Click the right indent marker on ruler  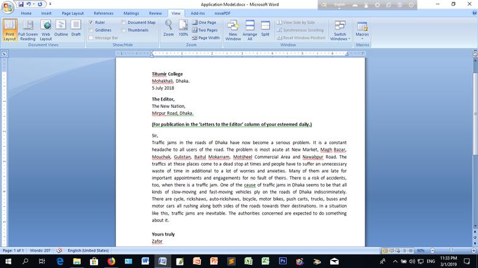tap(347, 55)
